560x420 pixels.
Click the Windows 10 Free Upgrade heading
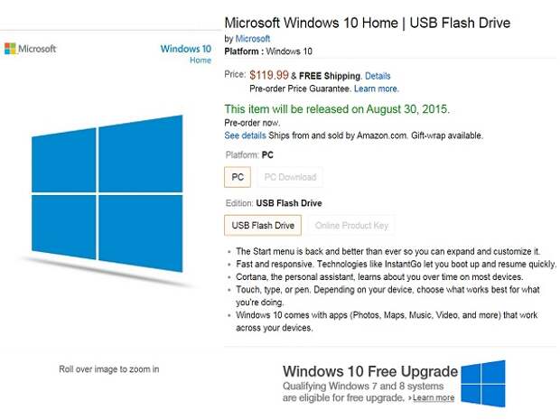(370, 371)
